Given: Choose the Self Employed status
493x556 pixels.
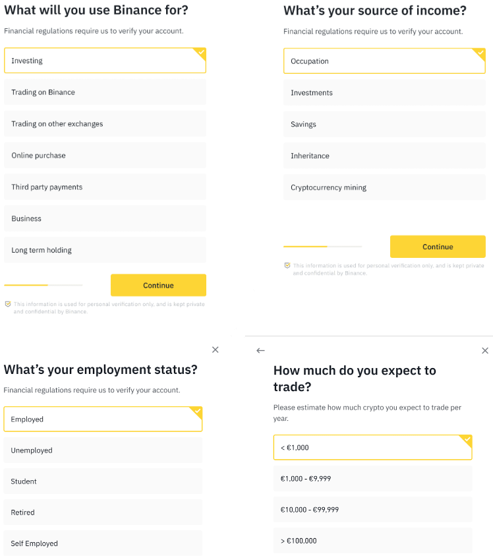Looking at the screenshot, I should (x=103, y=543).
